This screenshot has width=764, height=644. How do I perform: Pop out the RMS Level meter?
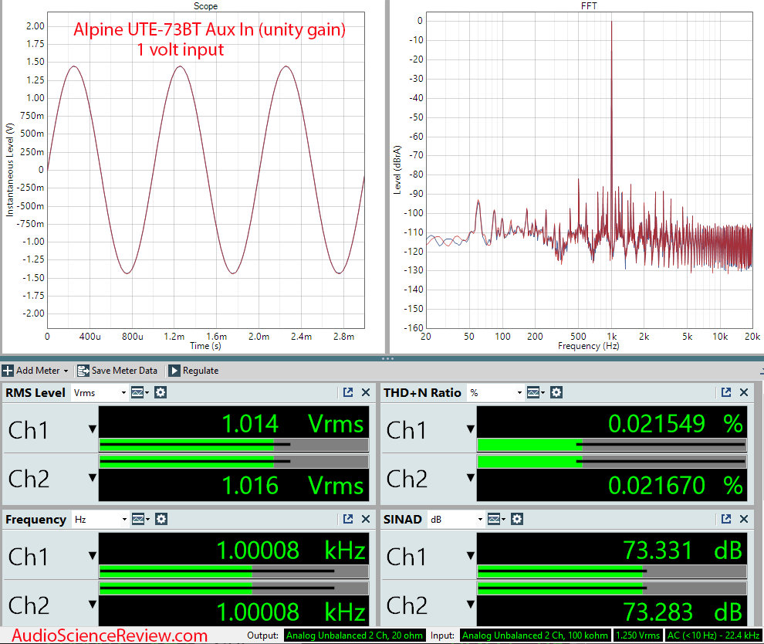pyautogui.click(x=348, y=392)
